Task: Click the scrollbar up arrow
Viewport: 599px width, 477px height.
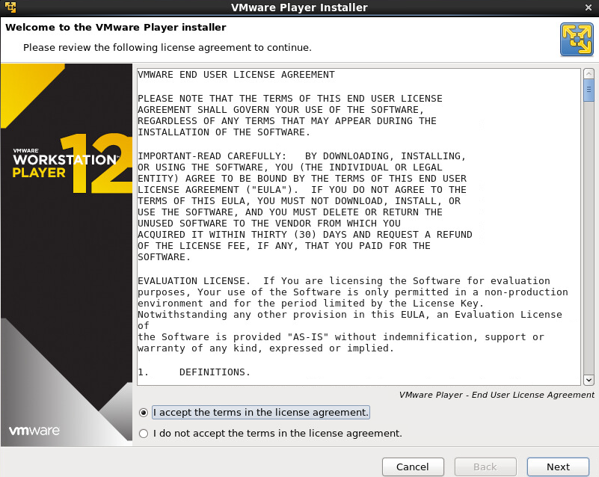Action: (589, 73)
